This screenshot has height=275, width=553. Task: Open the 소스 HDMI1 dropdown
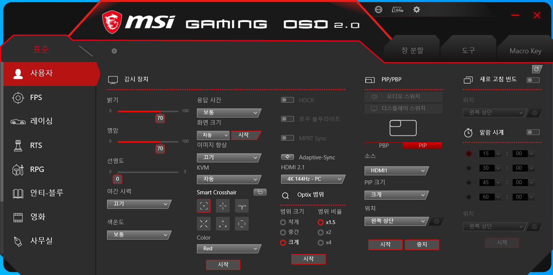tap(396, 171)
